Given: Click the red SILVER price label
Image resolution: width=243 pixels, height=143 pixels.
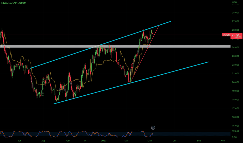Looking at the screenshot, I should (226, 35).
